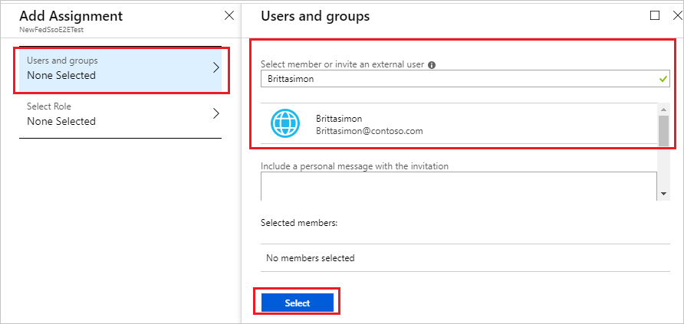Focus the member search input field
684x324 pixels.
pyautogui.click(x=452, y=79)
